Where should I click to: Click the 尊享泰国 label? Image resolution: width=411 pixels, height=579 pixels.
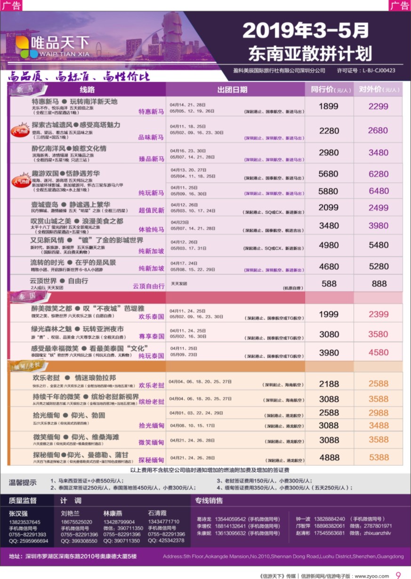coord(151,336)
